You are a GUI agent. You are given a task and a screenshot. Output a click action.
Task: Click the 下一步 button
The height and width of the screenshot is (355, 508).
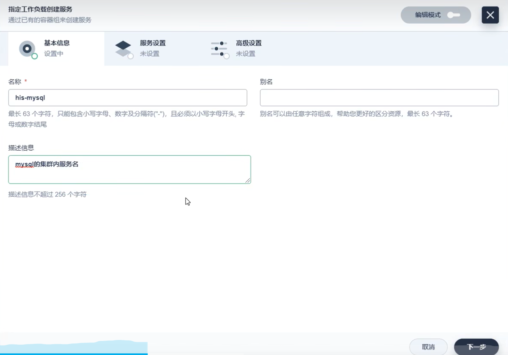[476, 347]
